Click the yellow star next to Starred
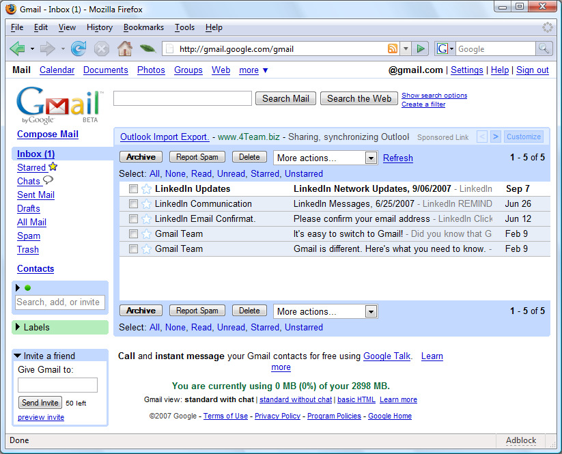 (53, 167)
